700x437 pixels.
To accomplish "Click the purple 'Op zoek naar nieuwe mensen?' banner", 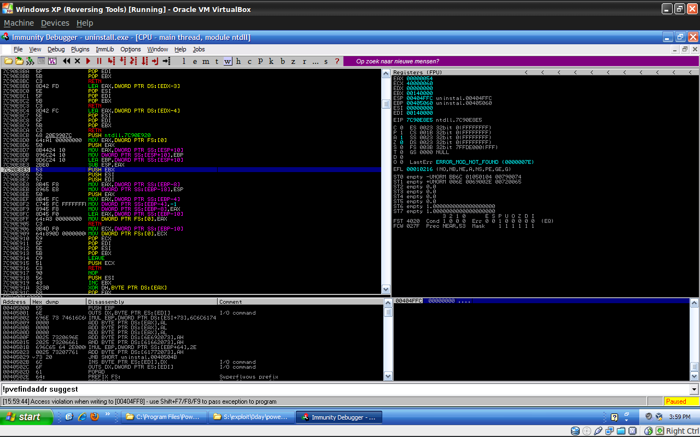I will click(x=521, y=61).
